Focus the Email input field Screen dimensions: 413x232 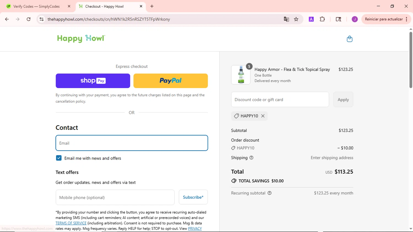click(132, 143)
